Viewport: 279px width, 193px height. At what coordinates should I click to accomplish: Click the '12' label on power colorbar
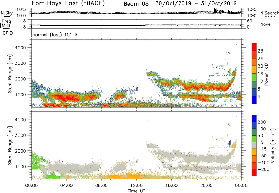(x=260, y=82)
